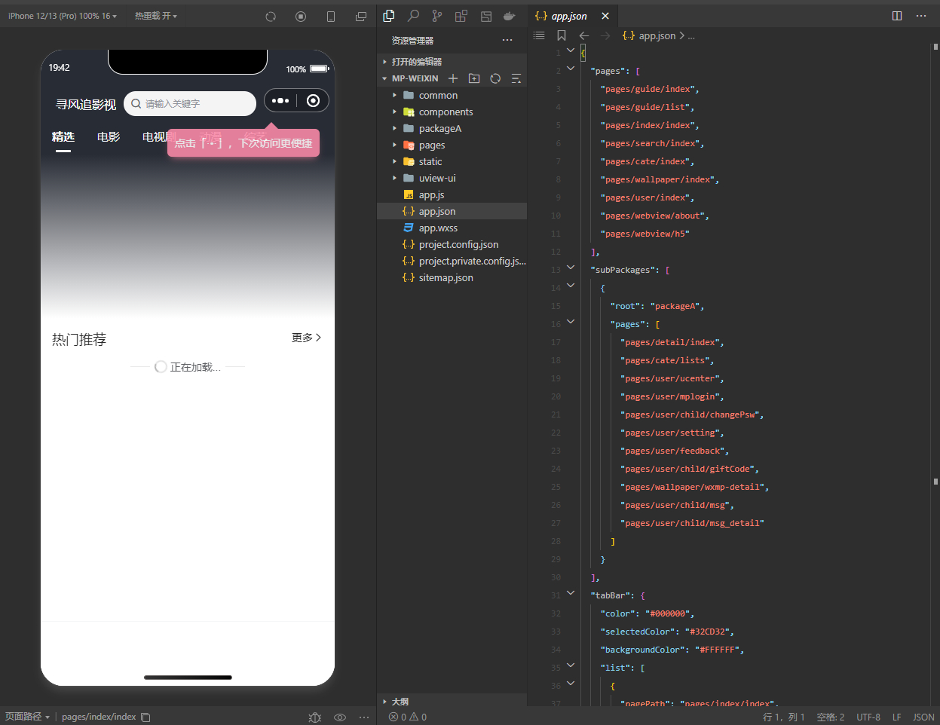Copy the page path pages/index/index
This screenshot has height=725, width=940.
[146, 717]
